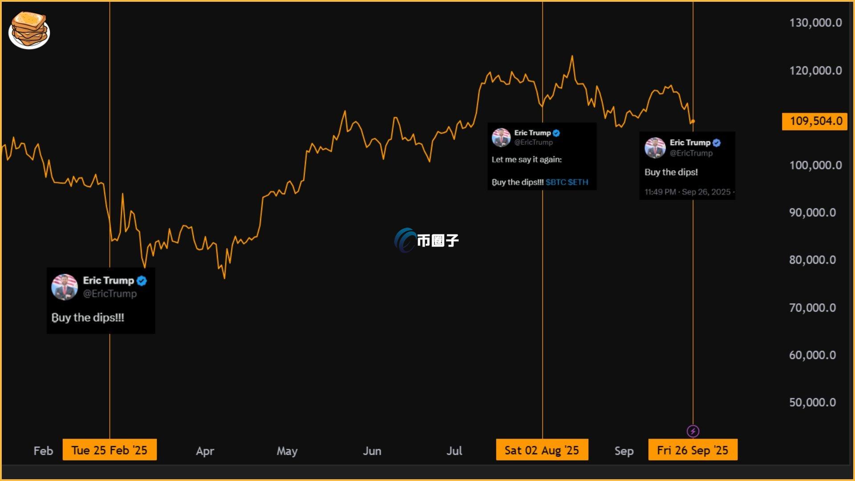Click the orange price dot at line end
This screenshot has height=481, width=855.
coord(693,121)
